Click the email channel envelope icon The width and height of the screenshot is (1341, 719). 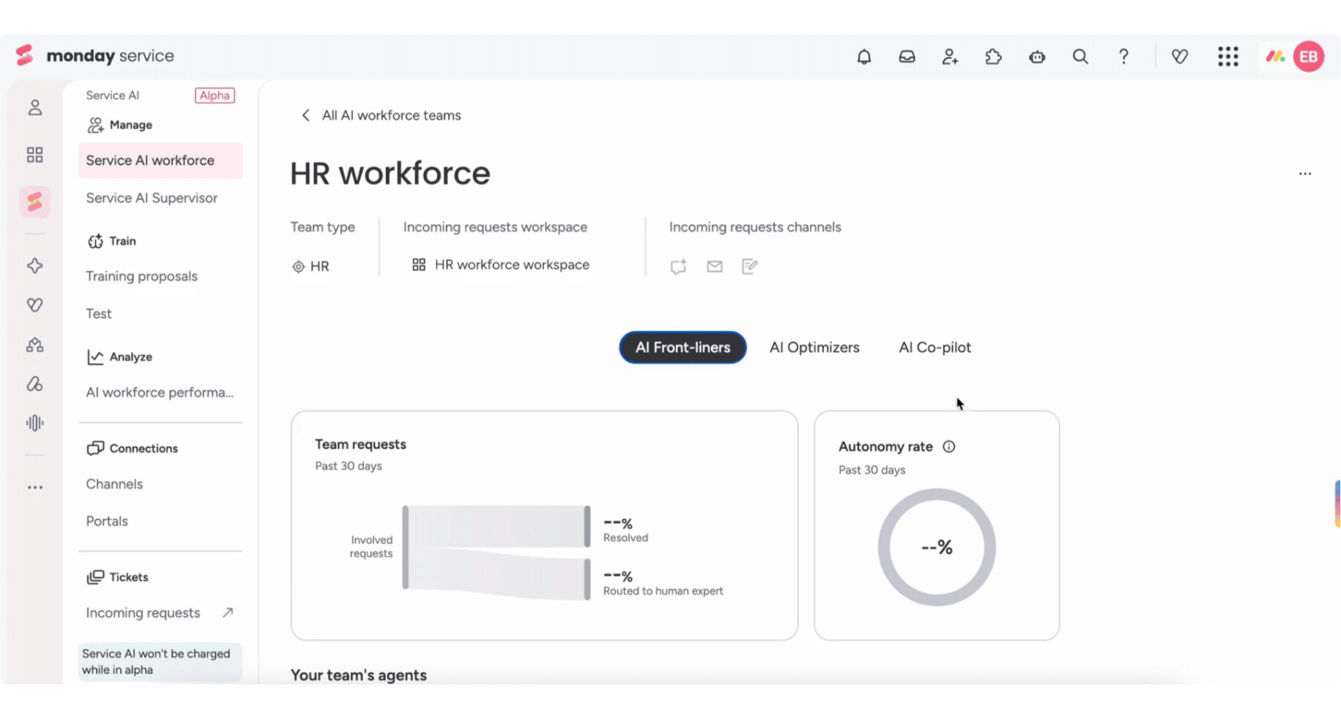coord(714,266)
